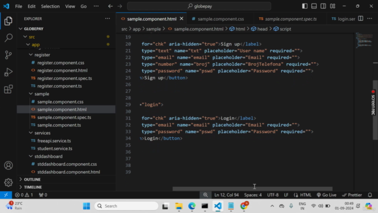Open the Manage gear icon
Screen dimensions: 378x213
tap(8, 182)
